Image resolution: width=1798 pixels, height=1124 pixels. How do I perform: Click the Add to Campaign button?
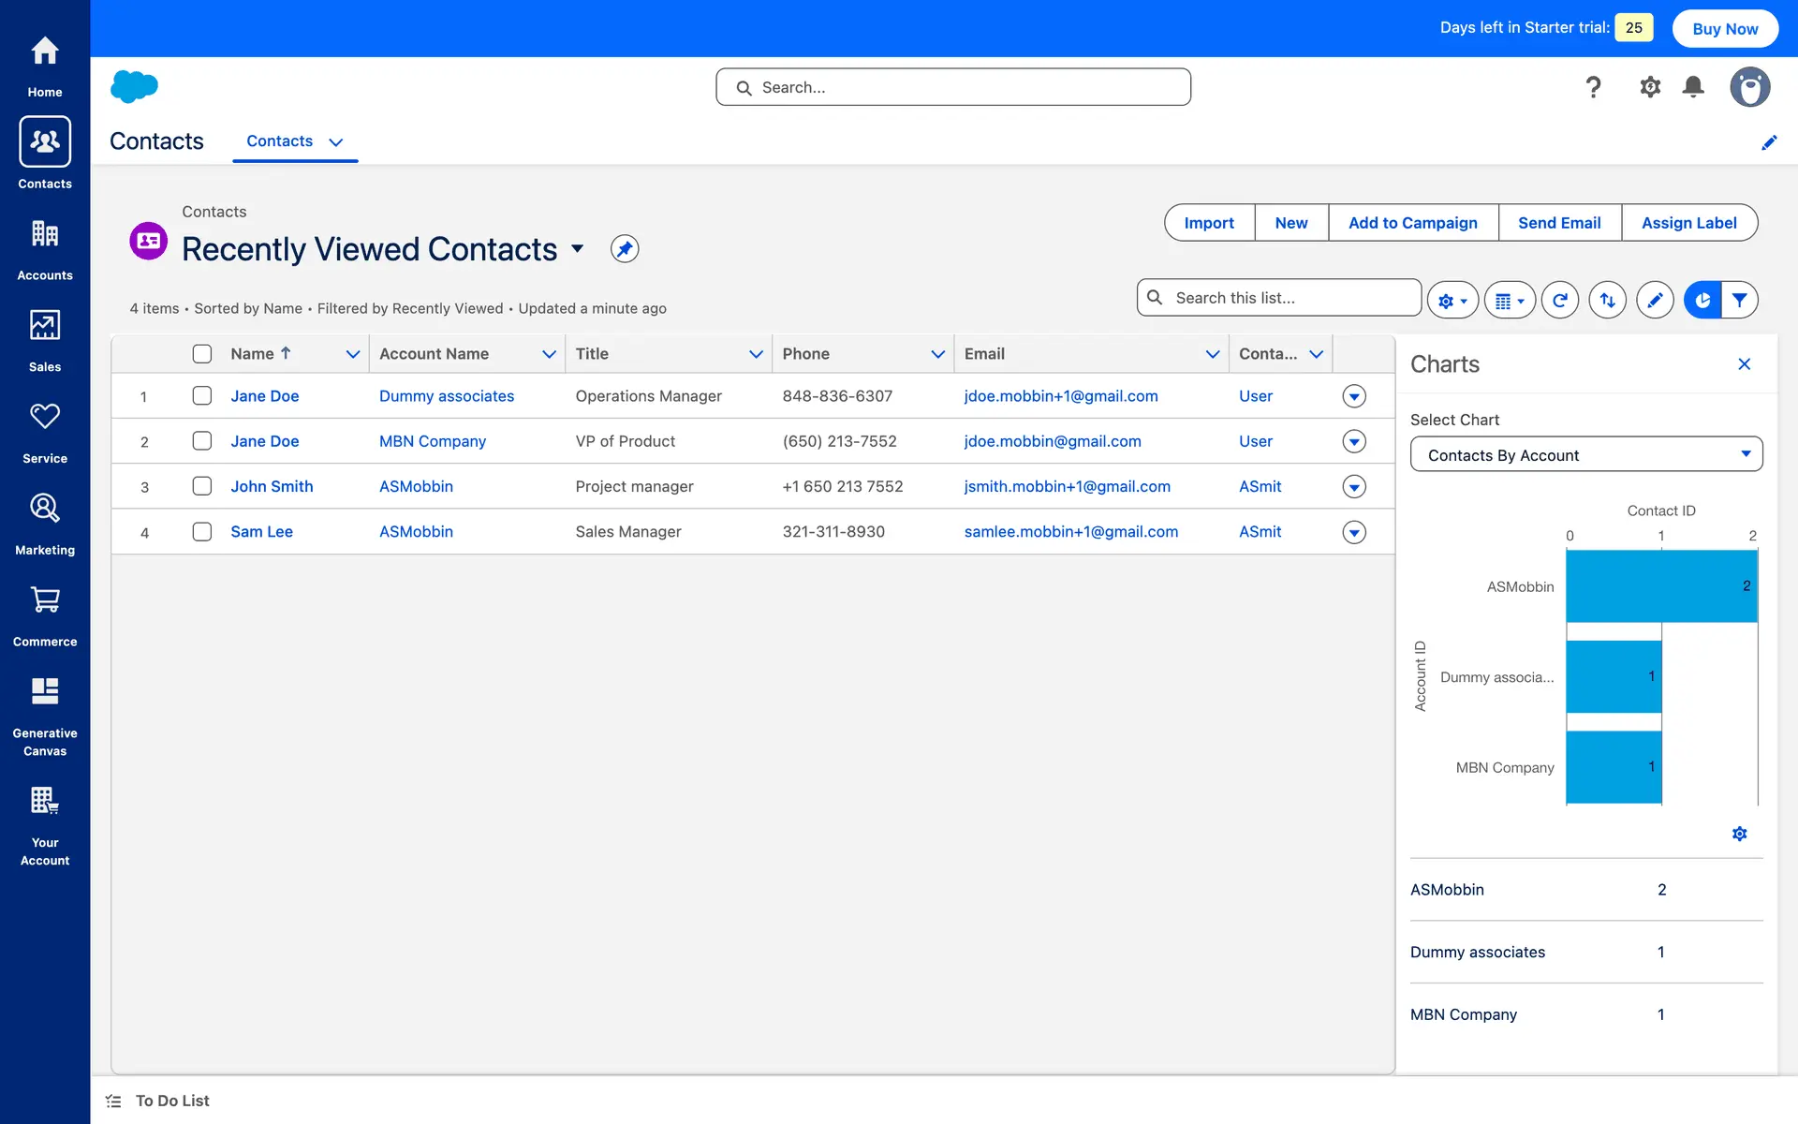[1412, 223]
